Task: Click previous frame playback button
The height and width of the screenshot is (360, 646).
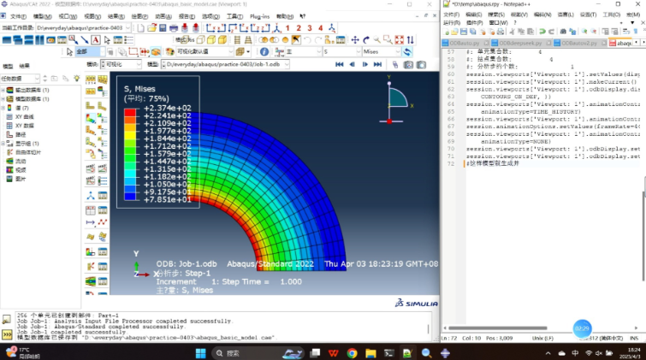Action: point(353,64)
